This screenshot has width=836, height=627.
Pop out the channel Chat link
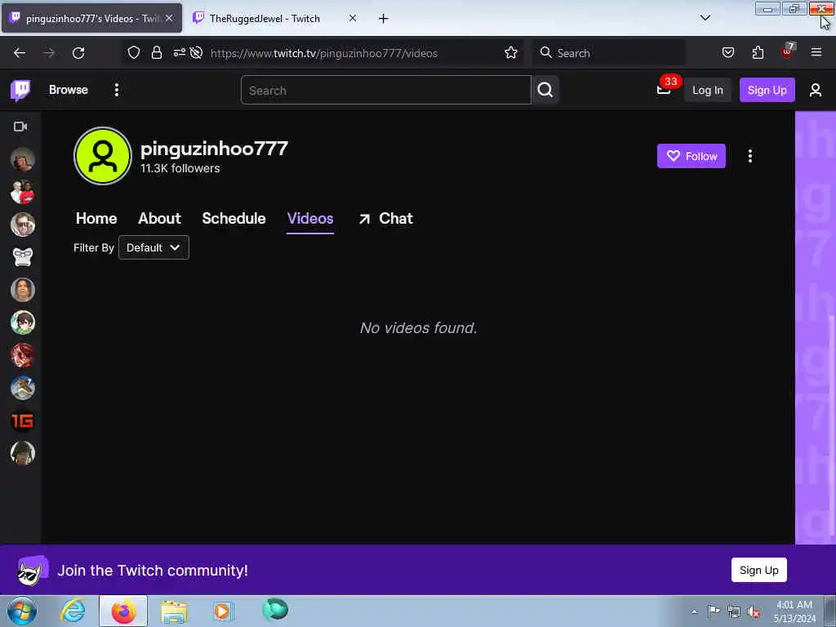(386, 219)
